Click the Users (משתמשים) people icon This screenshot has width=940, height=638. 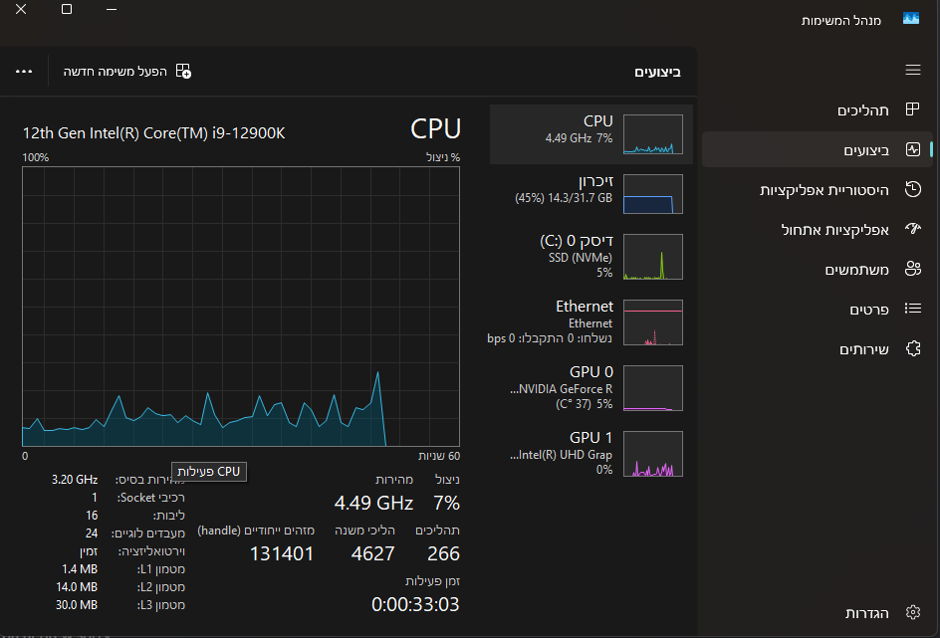tap(912, 269)
